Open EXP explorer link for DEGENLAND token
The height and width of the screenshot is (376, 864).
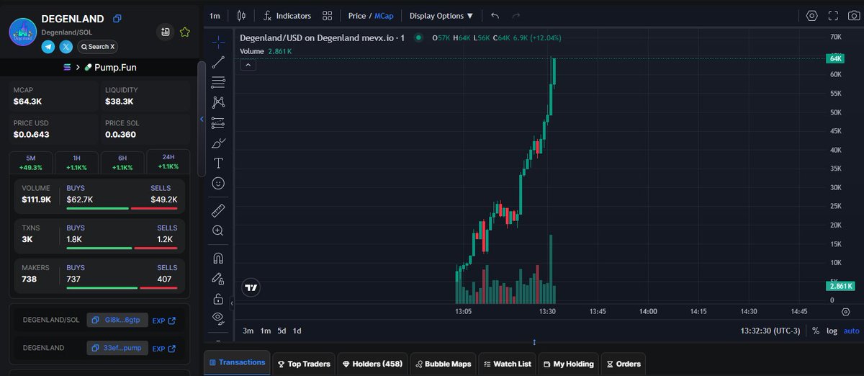(x=164, y=349)
